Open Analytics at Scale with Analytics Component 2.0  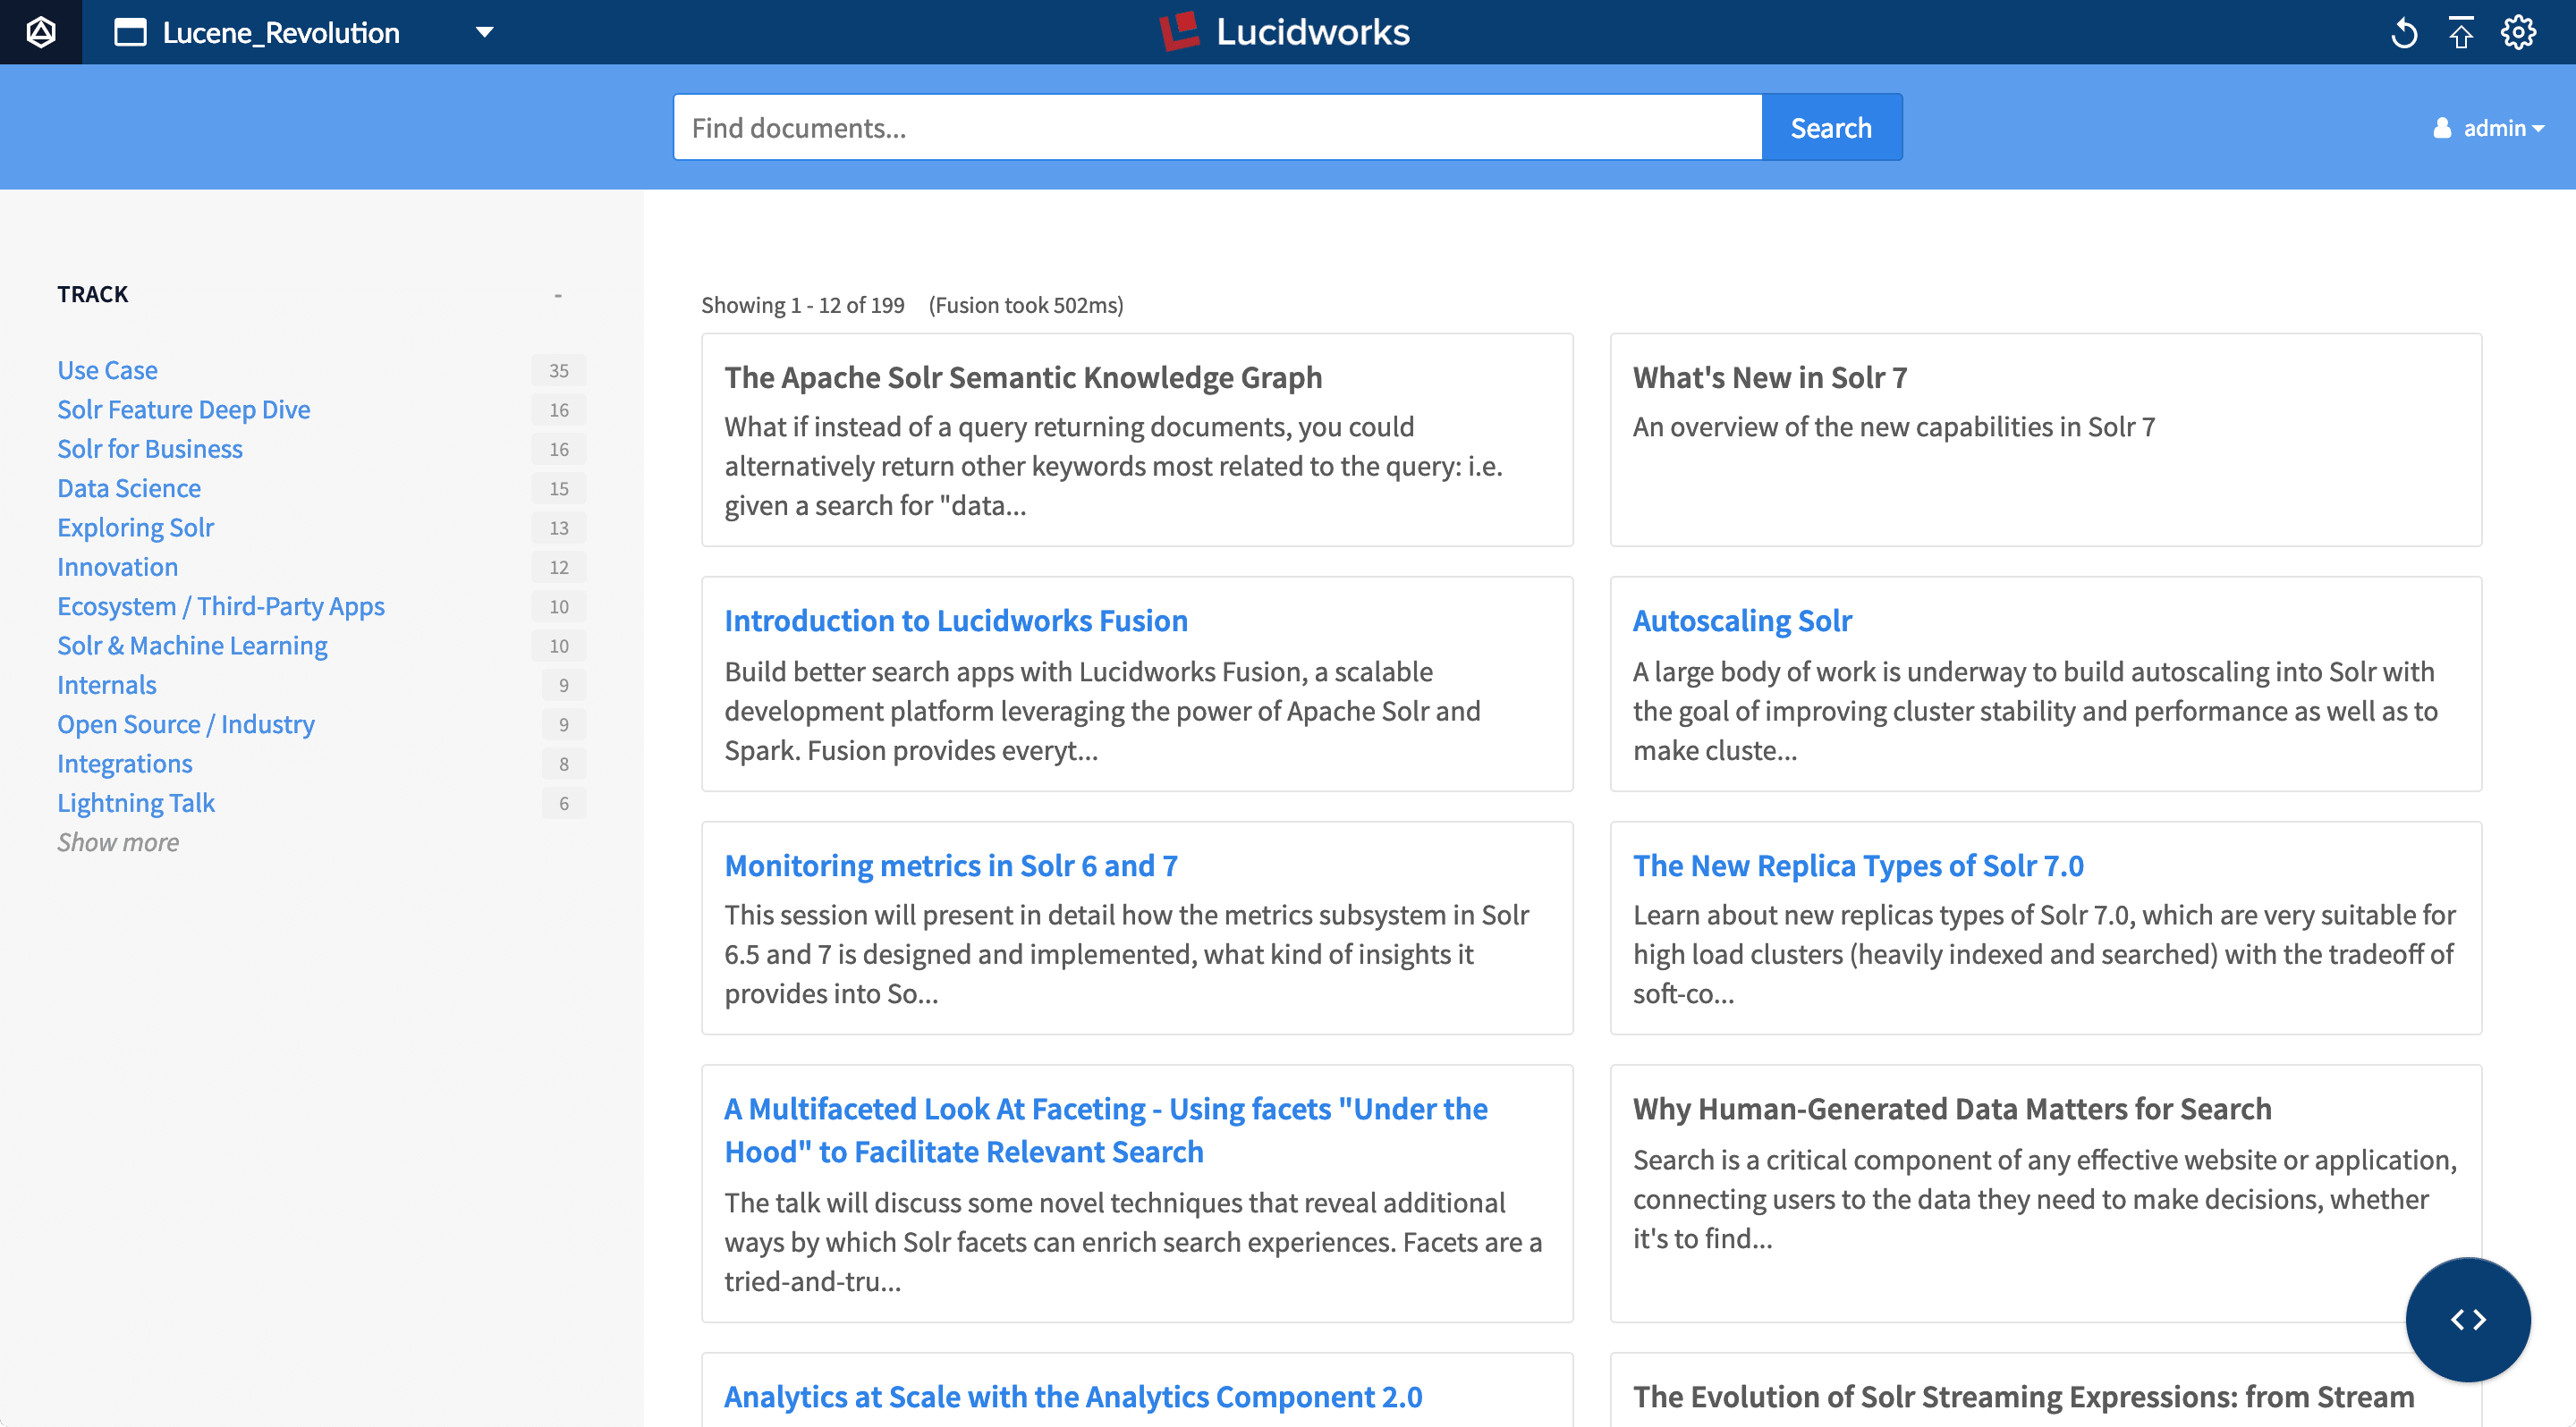coord(1073,1397)
